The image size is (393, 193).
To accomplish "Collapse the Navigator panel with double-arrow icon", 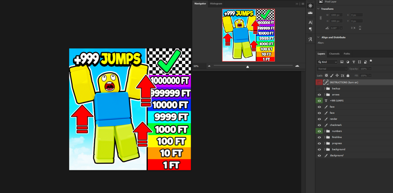I will [297, 4].
